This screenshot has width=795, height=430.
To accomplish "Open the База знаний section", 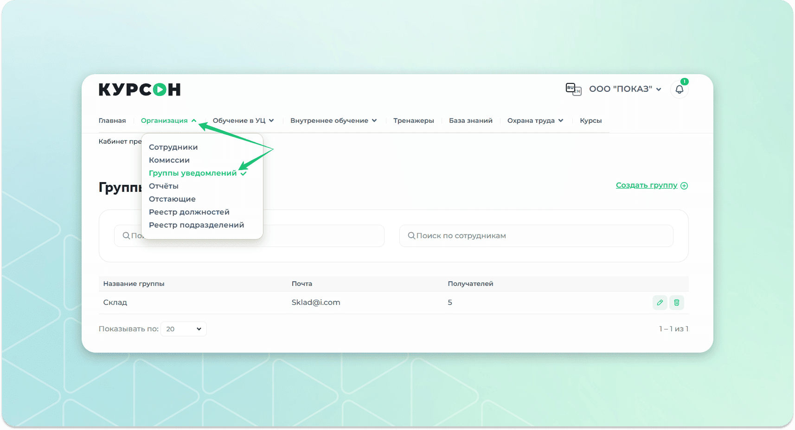I will click(470, 120).
